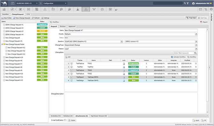Switch to Grid View mode
Viewport: 214px width, 126px height.
203,18
